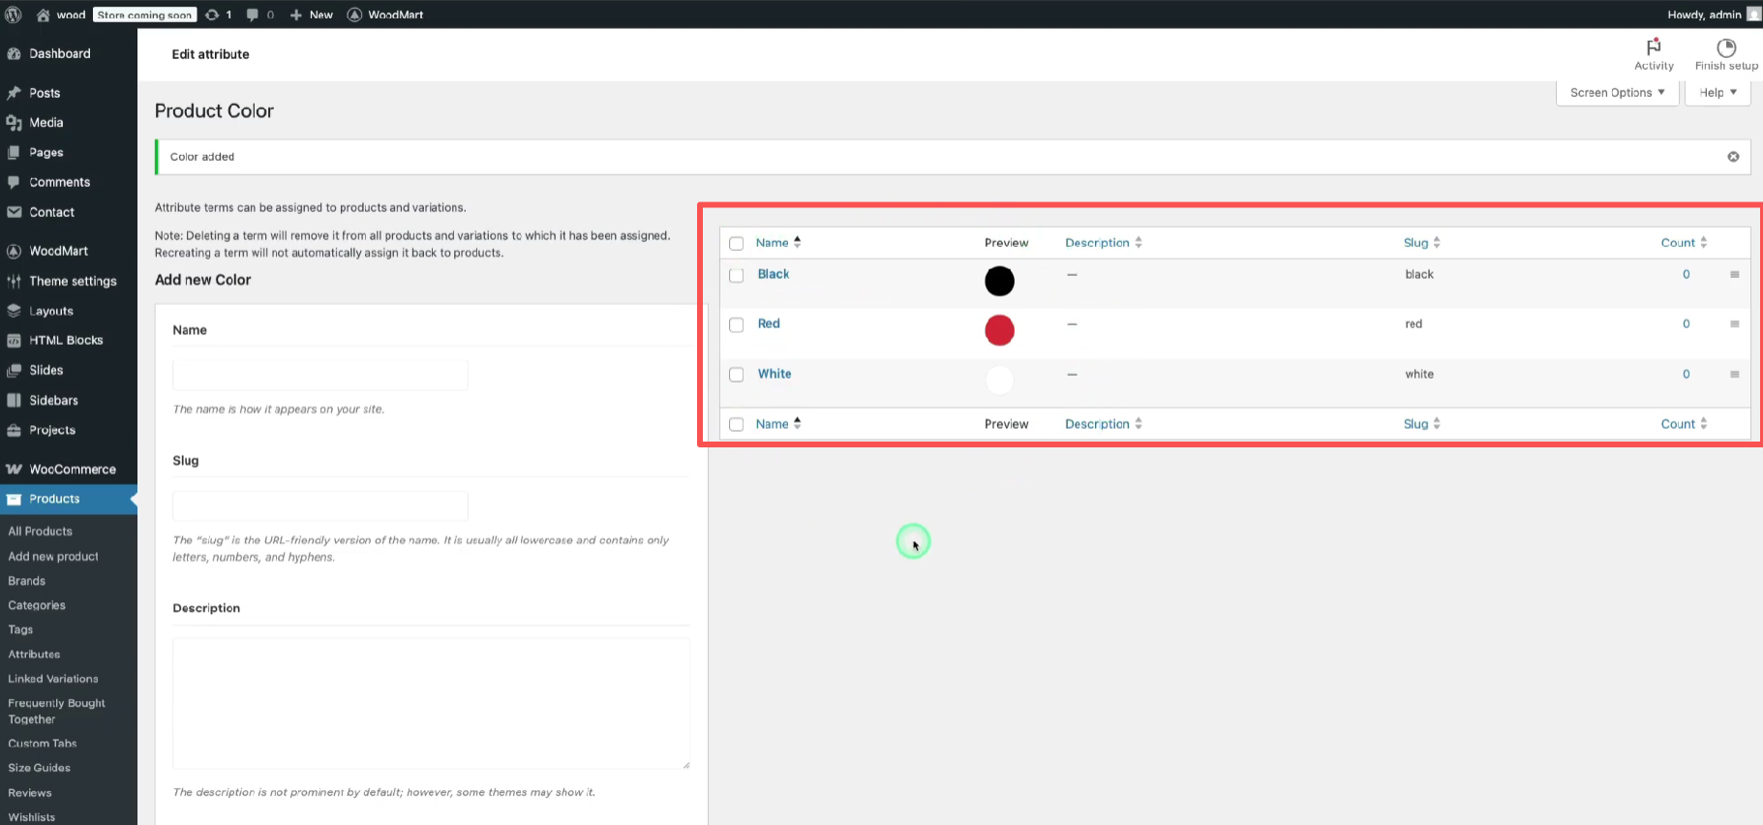Sort by Slug in table footer
Screen dimensions: 1763x825
(1422, 424)
